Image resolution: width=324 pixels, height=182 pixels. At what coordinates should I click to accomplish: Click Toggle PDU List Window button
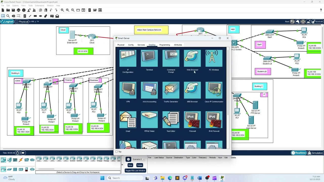135,171
